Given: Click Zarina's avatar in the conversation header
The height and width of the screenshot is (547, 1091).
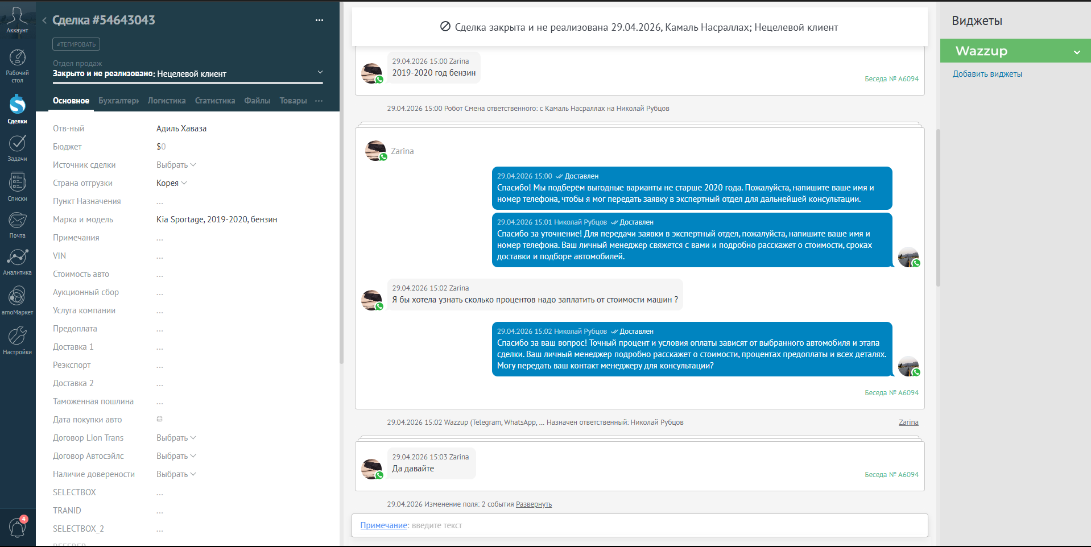Looking at the screenshot, I should [376, 151].
